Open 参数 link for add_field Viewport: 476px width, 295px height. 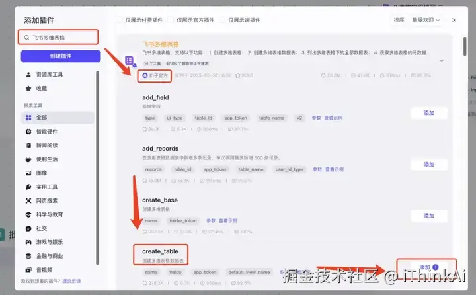click(x=316, y=118)
